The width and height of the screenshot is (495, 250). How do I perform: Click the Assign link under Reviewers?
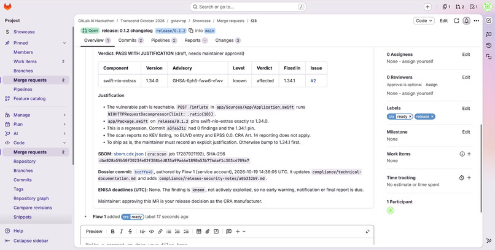coord(431,85)
